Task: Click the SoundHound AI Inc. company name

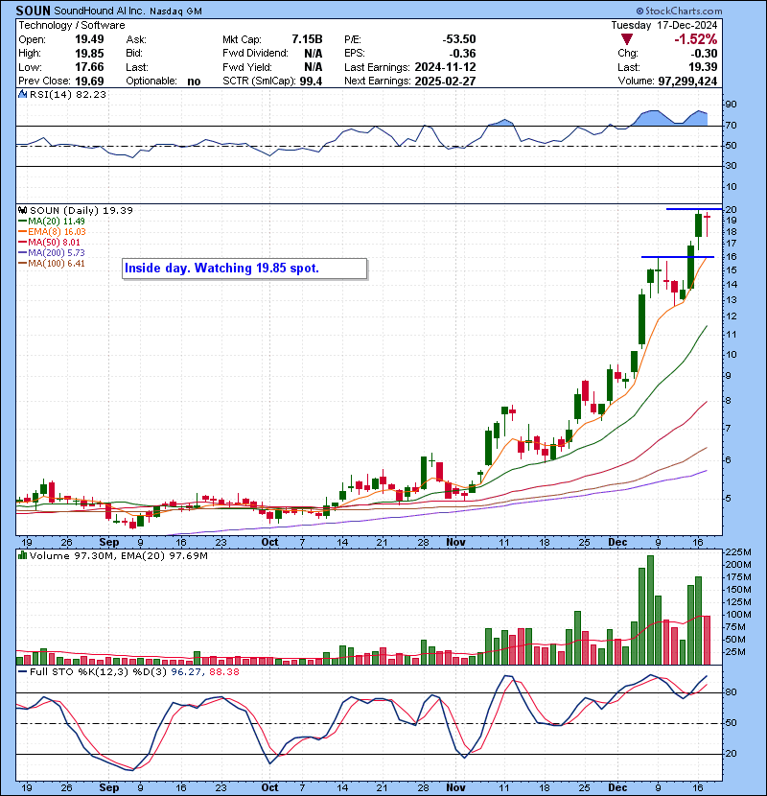Action: 99,11
